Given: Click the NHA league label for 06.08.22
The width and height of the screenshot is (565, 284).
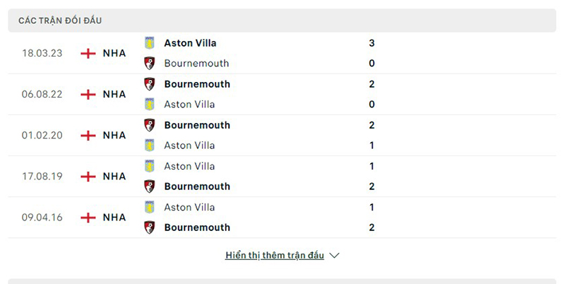Looking at the screenshot, I should 114,94.
